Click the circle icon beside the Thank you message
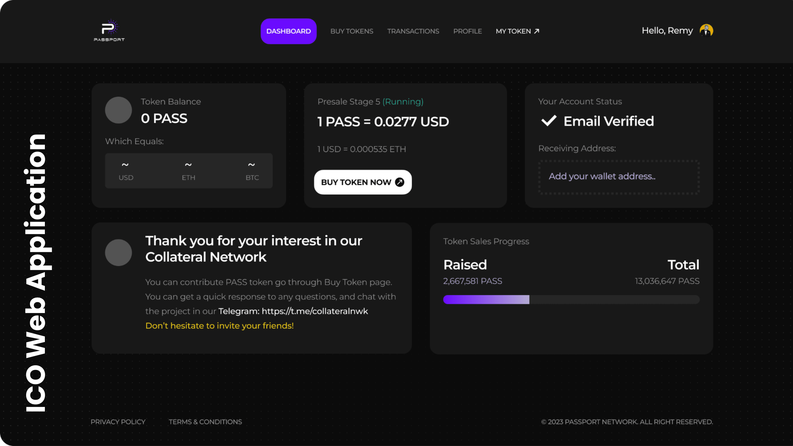793x446 pixels. pos(118,253)
